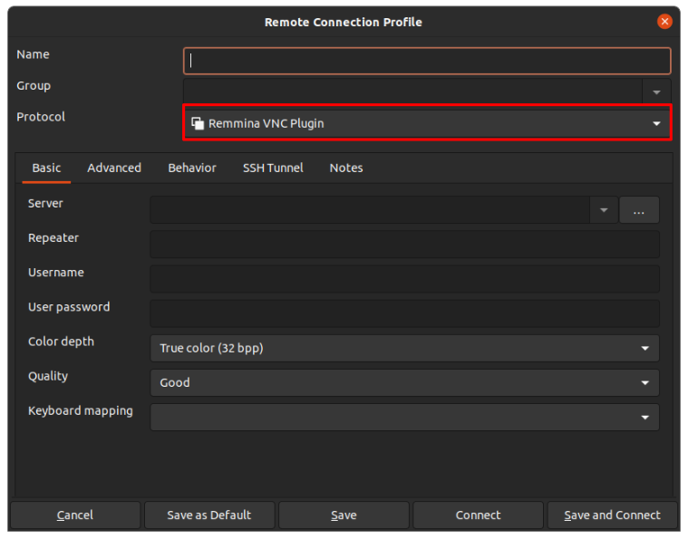Click the Connect button
Viewport: 688px width, 539px height.
pos(478,515)
